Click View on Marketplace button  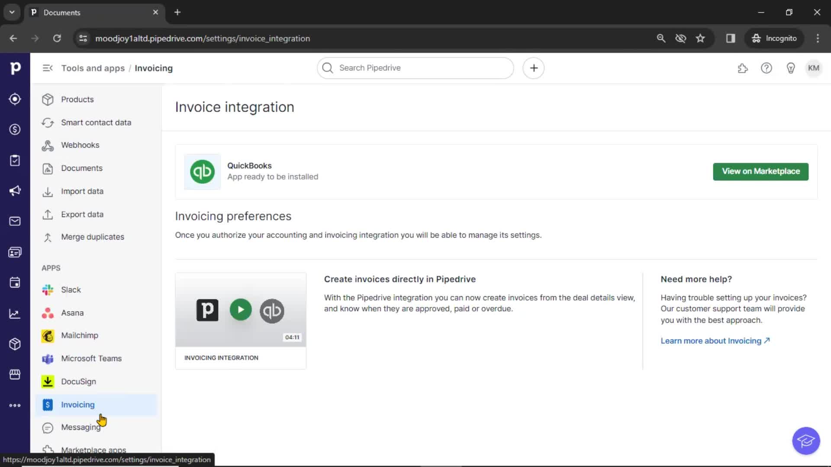pyautogui.click(x=761, y=171)
